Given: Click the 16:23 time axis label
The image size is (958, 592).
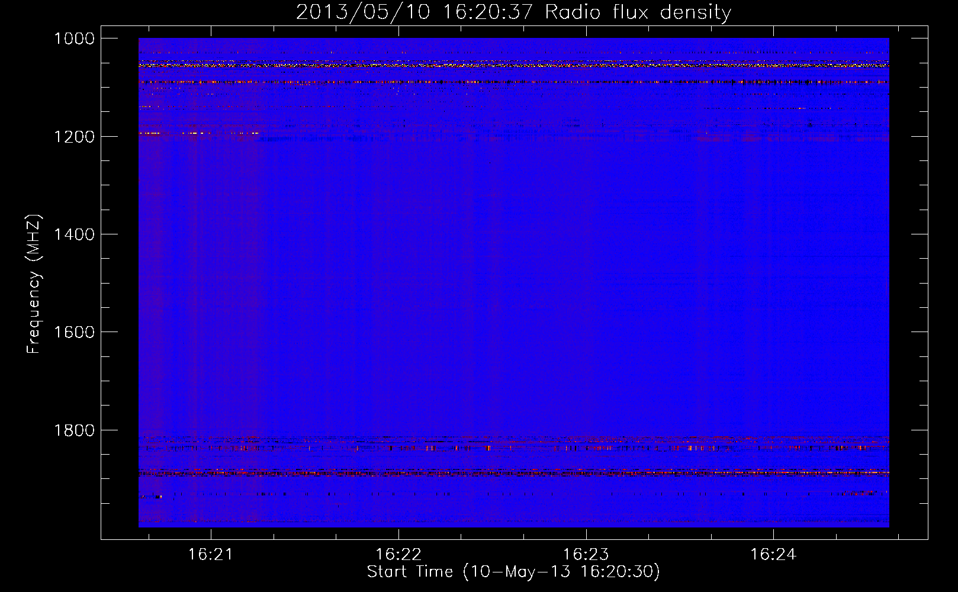Looking at the screenshot, I should pyautogui.click(x=586, y=554).
